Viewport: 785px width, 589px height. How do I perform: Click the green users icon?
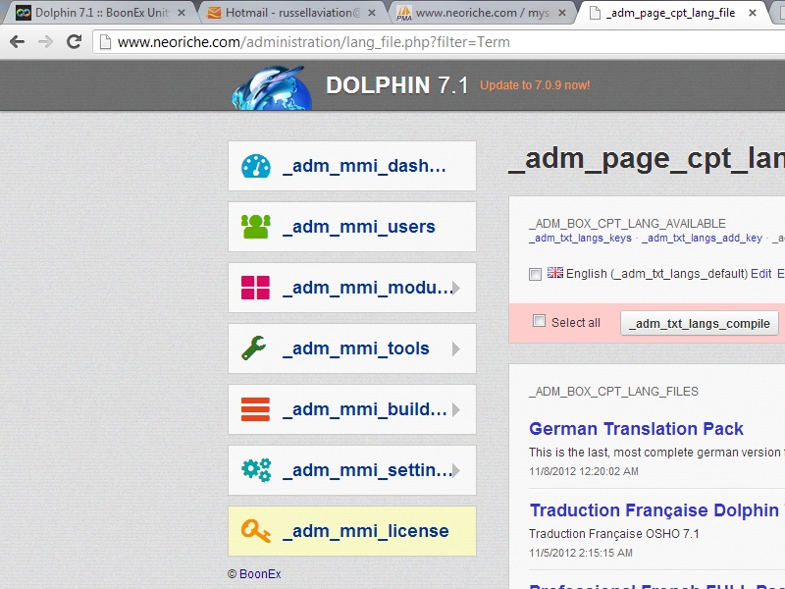click(x=255, y=227)
